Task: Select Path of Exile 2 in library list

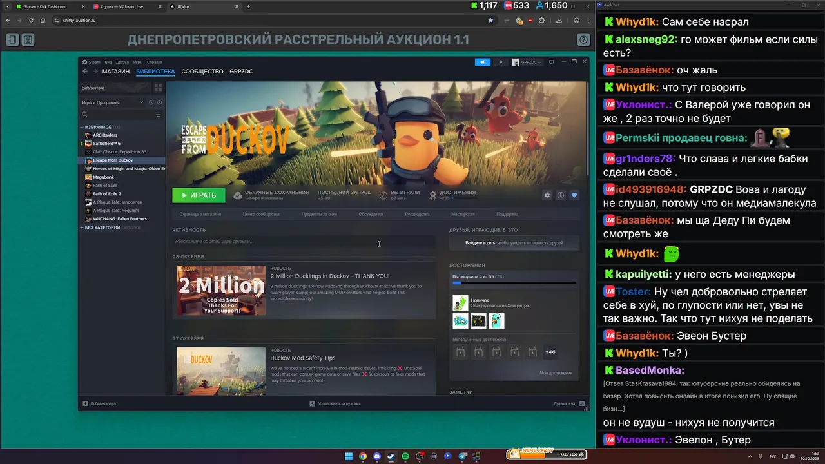Action: point(107,194)
